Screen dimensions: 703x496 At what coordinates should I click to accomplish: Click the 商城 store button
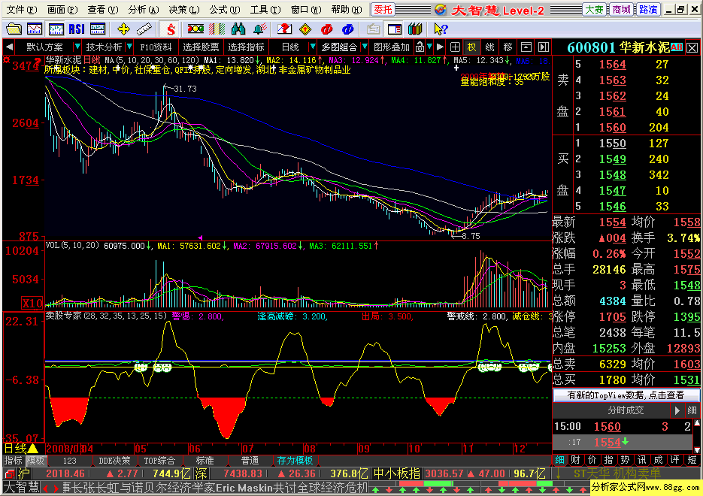(621, 10)
